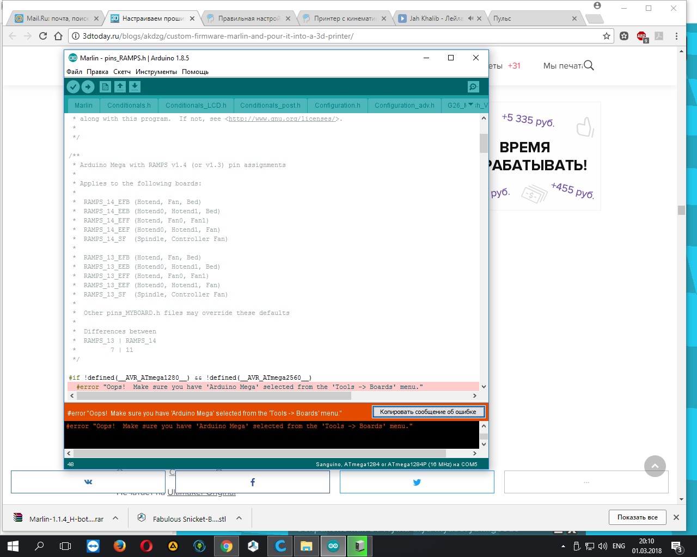Share via the VK icon button
The height and width of the screenshot is (557, 697).
[x=88, y=482]
